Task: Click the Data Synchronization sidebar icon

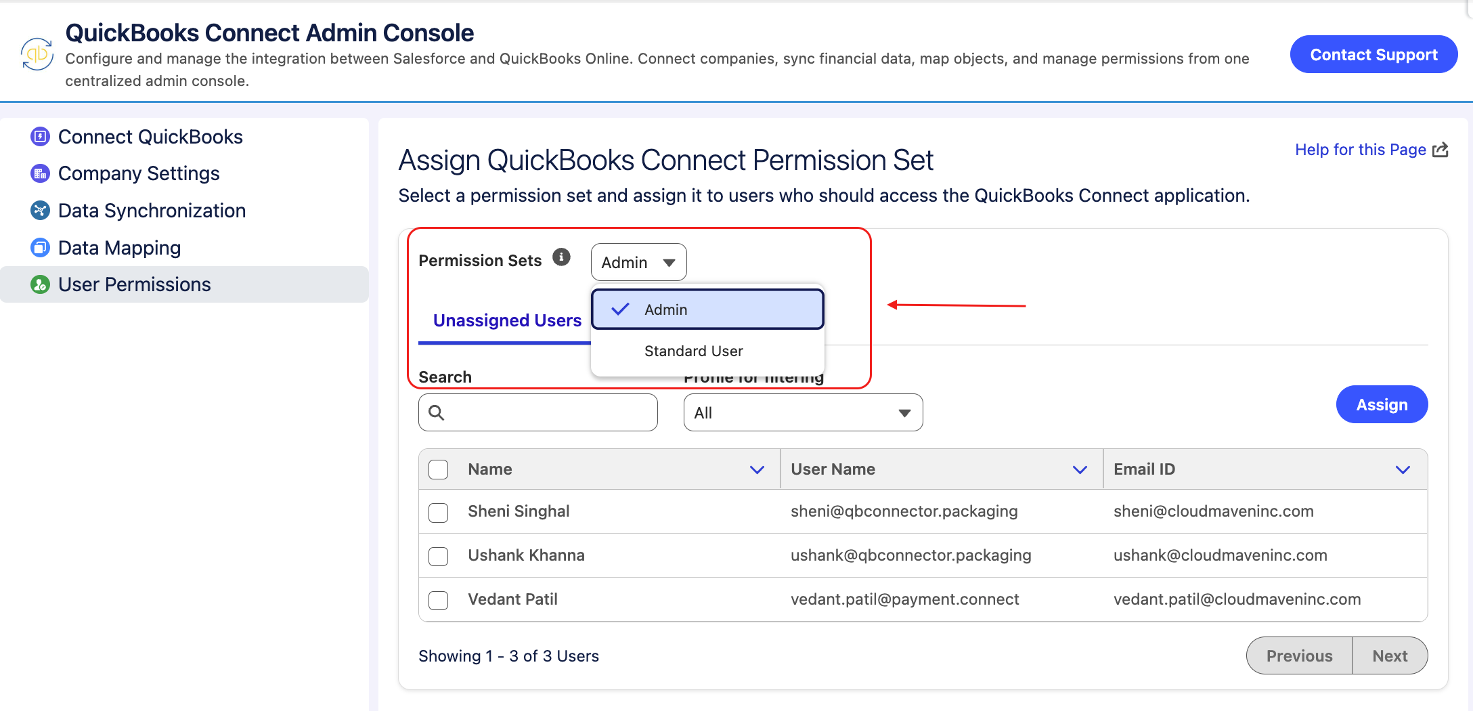Action: tap(40, 211)
